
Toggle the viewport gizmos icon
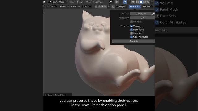[x=117, y=2]
